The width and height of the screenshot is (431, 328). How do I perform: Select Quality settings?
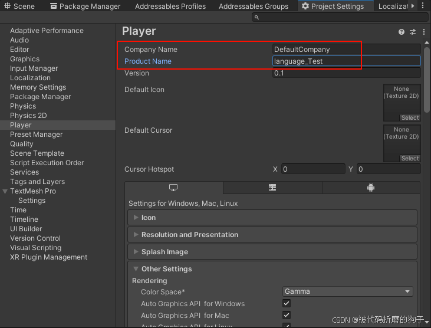point(21,144)
